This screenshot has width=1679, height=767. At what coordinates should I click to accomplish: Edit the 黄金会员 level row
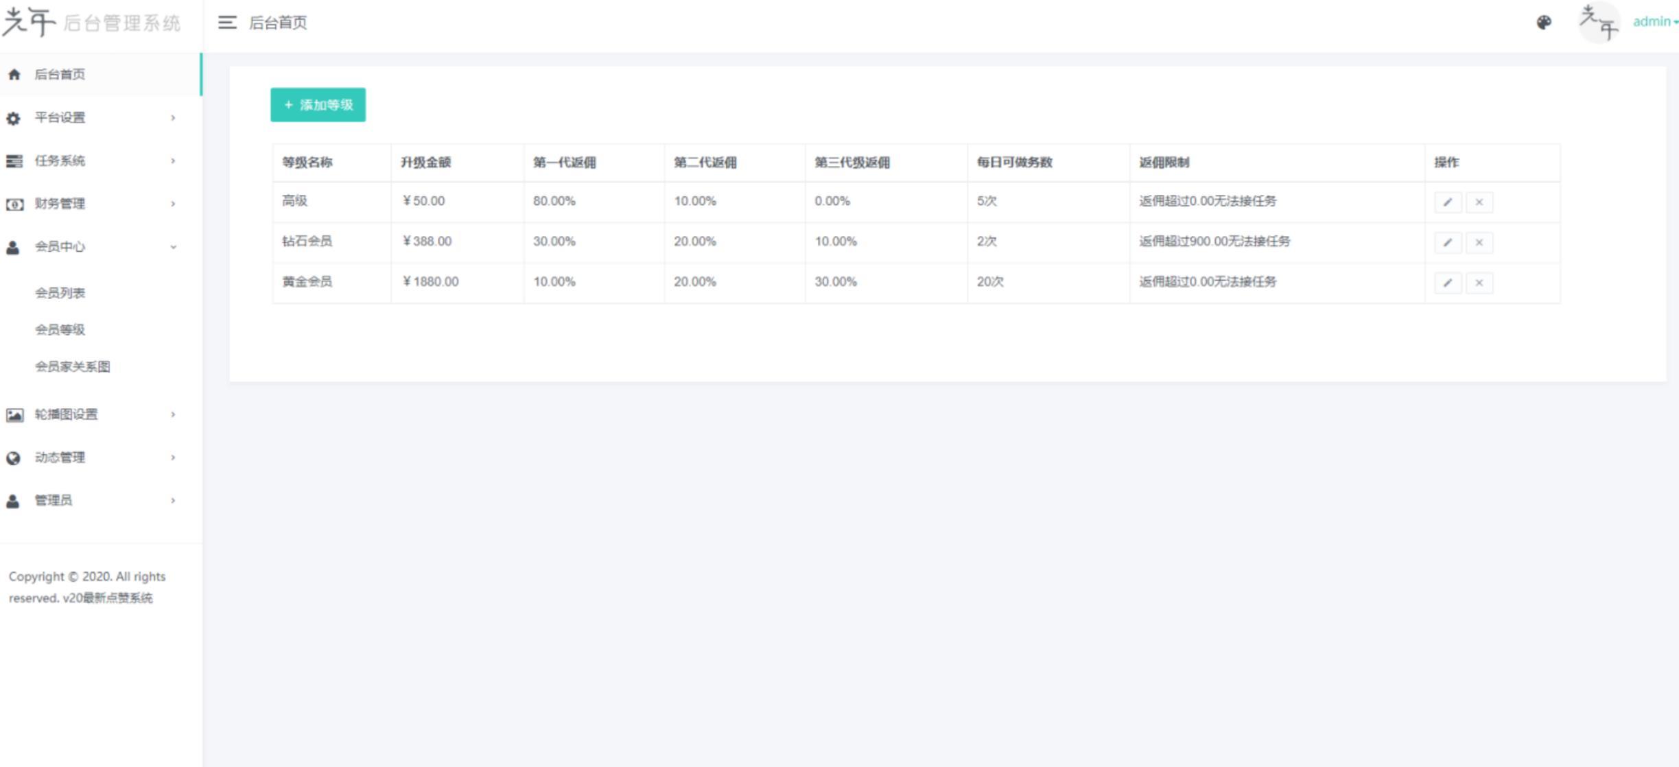click(1448, 283)
